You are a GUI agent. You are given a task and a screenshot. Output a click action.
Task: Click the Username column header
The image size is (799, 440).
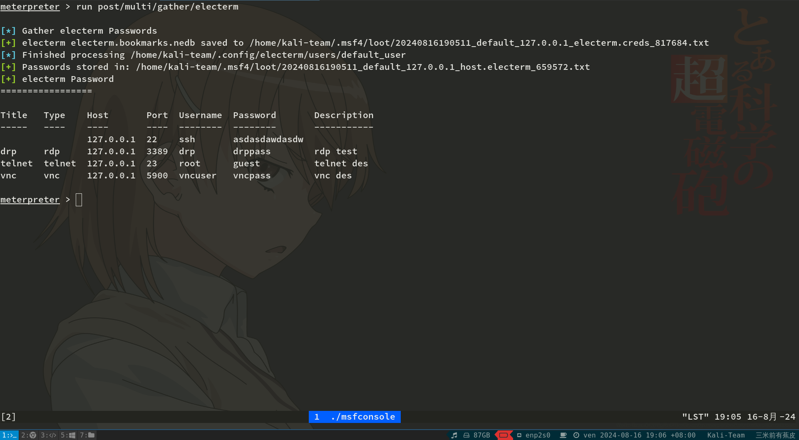coord(201,115)
